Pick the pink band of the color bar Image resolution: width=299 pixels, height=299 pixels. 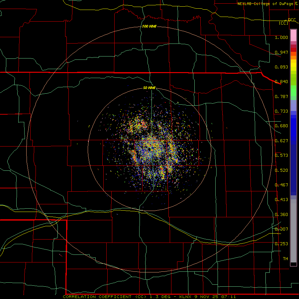coord(293,36)
